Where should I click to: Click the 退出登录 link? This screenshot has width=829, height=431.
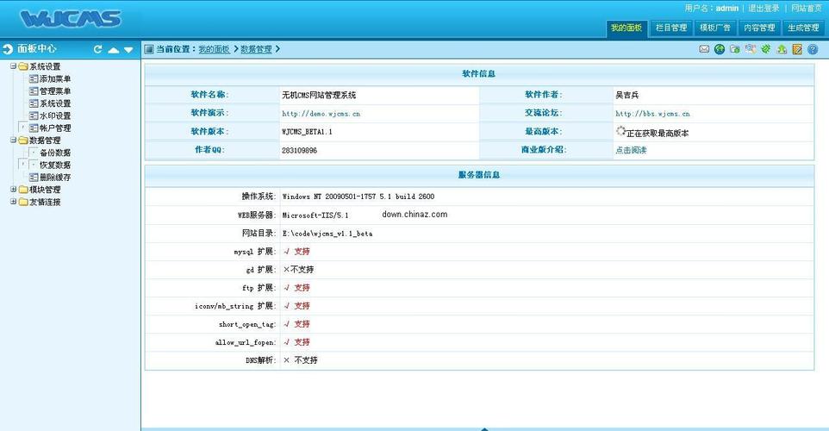(764, 8)
